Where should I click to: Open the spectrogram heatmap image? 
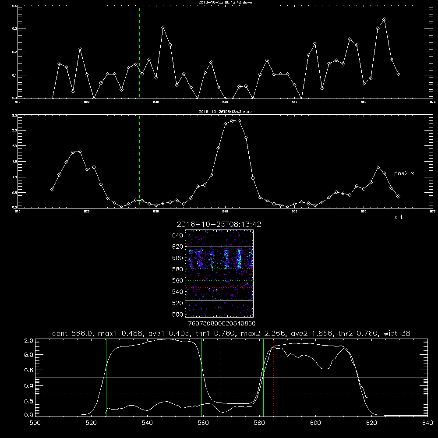tap(219, 273)
